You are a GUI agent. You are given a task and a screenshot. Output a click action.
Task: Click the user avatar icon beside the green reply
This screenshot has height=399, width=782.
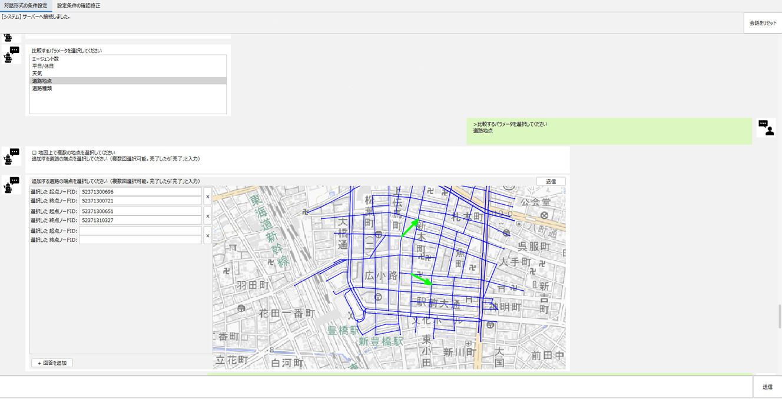(766, 128)
